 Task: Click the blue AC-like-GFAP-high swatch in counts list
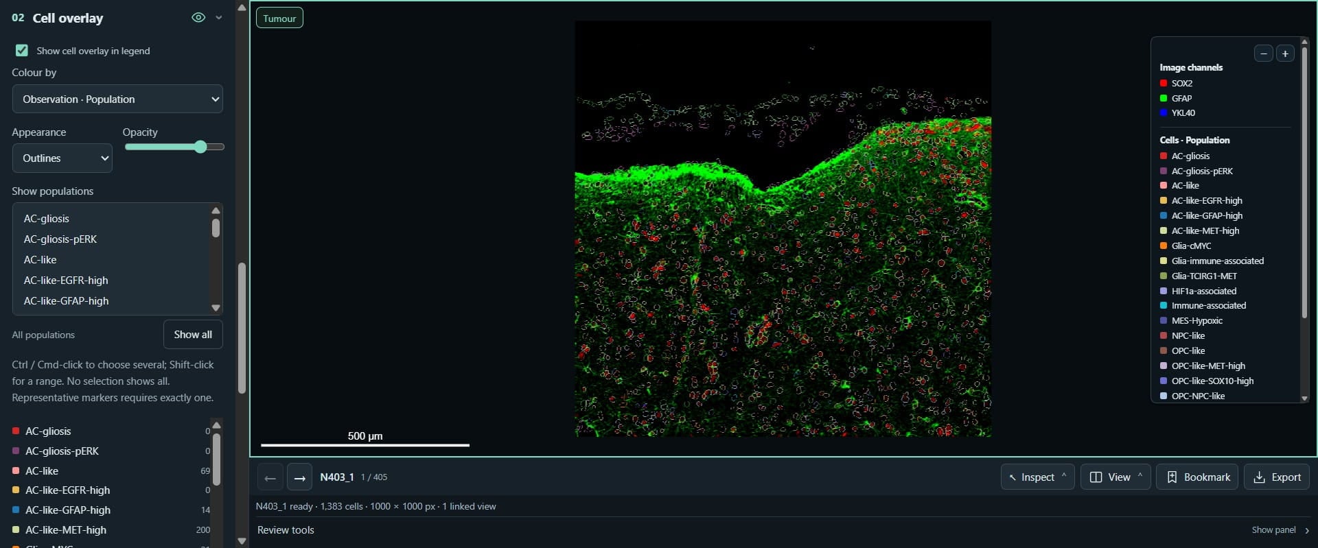16,510
